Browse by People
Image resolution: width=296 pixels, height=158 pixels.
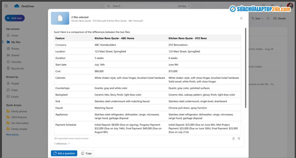pyautogui.click(x=15, y=83)
